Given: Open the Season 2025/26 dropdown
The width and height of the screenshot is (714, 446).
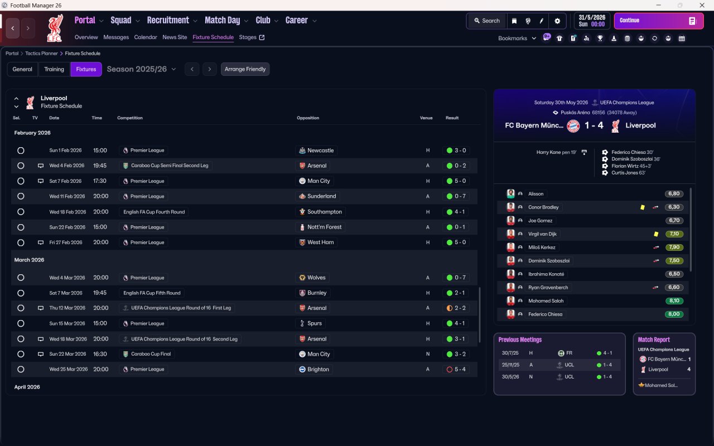Looking at the screenshot, I should click(141, 69).
